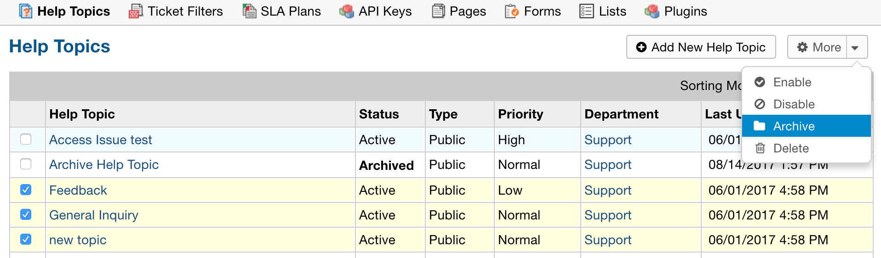Open the Pages tab
This screenshot has height=258, width=881.
click(459, 11)
